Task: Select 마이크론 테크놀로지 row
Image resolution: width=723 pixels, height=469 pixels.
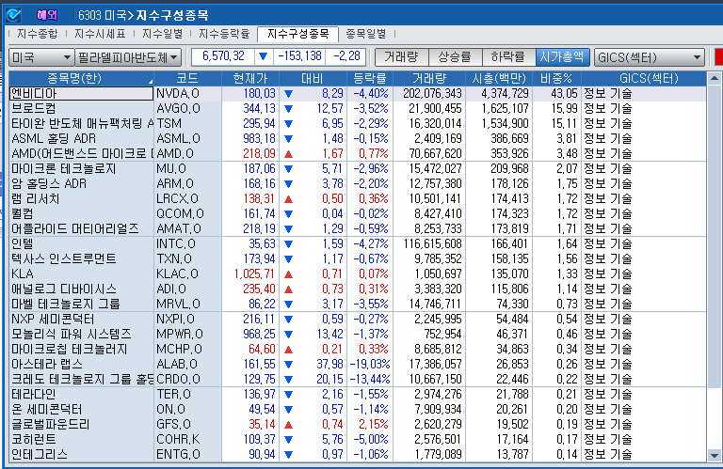Action: (358, 169)
